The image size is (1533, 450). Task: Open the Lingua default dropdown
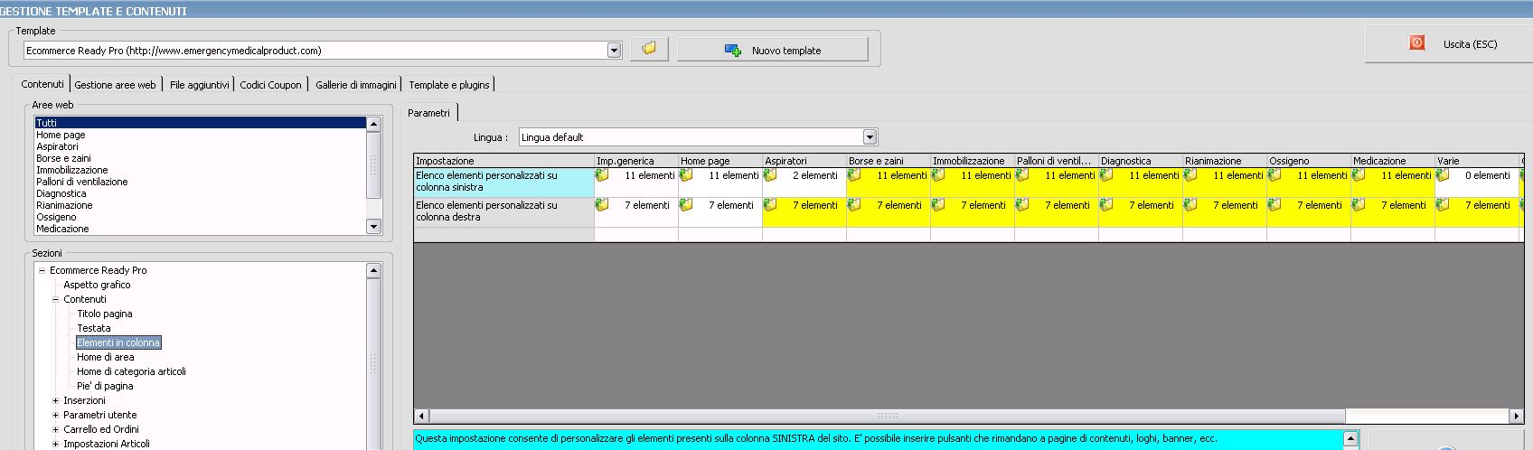[870, 137]
